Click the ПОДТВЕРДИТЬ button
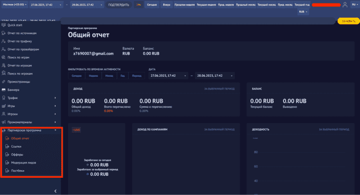 (x=119, y=5)
